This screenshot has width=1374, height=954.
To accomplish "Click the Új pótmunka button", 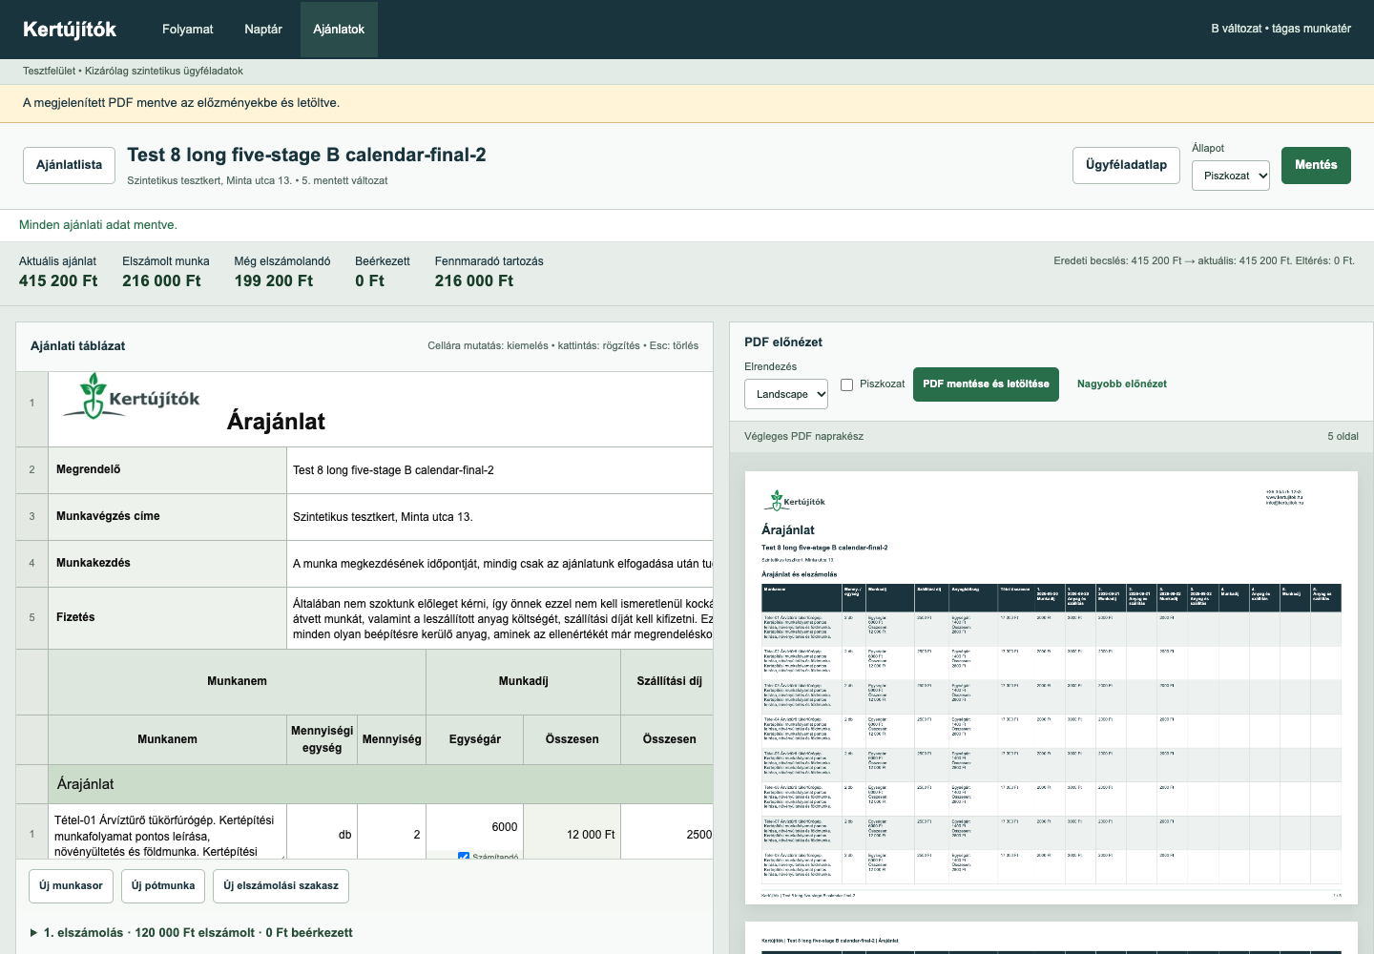I will pos(163,886).
